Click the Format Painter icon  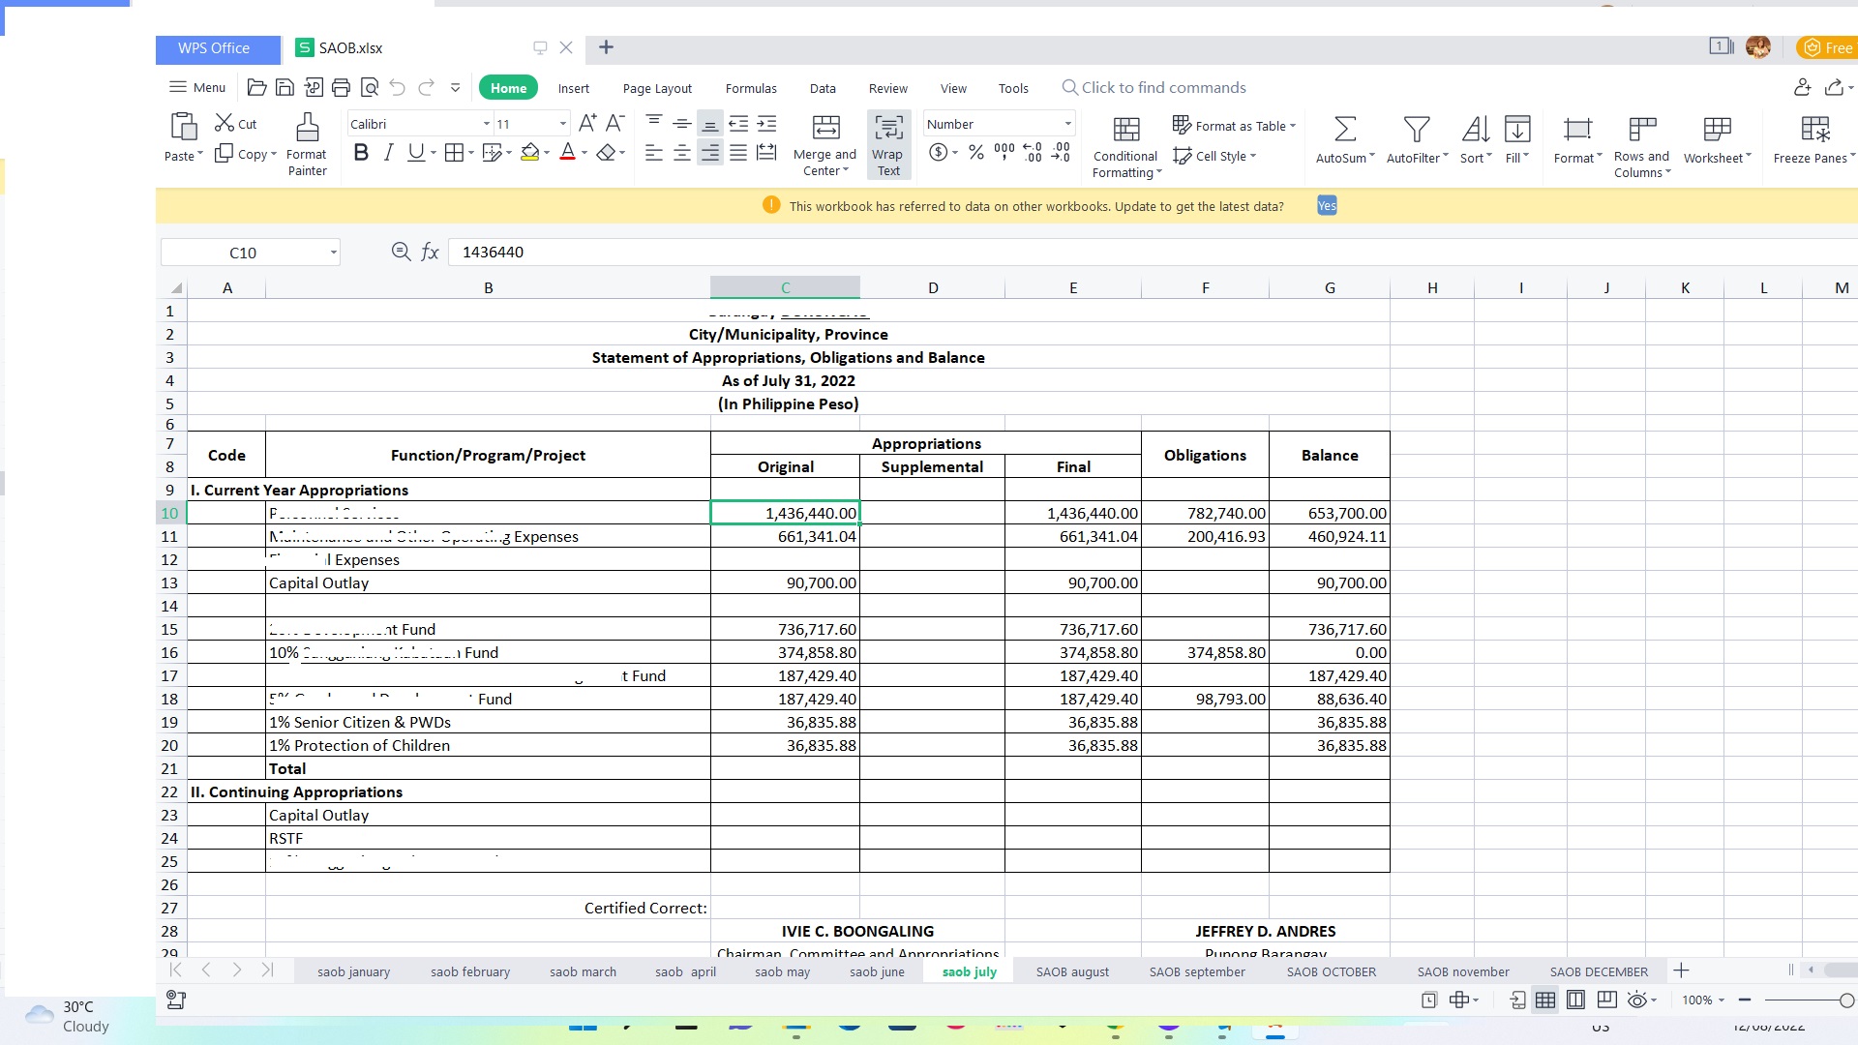coord(307,129)
